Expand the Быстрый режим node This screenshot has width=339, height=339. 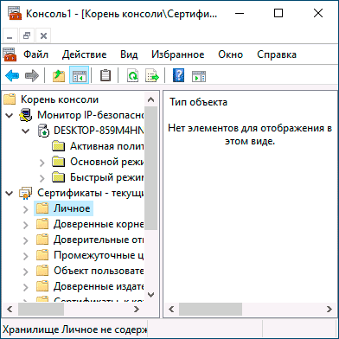[42, 178]
